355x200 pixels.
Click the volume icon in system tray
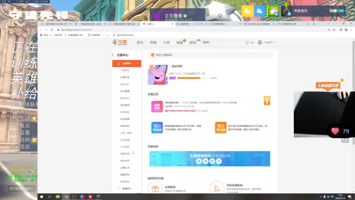click(x=328, y=196)
